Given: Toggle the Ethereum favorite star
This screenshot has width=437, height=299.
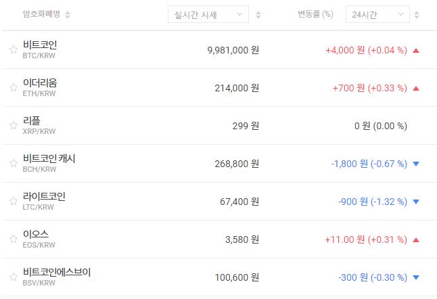Looking at the screenshot, I should [x=13, y=87].
